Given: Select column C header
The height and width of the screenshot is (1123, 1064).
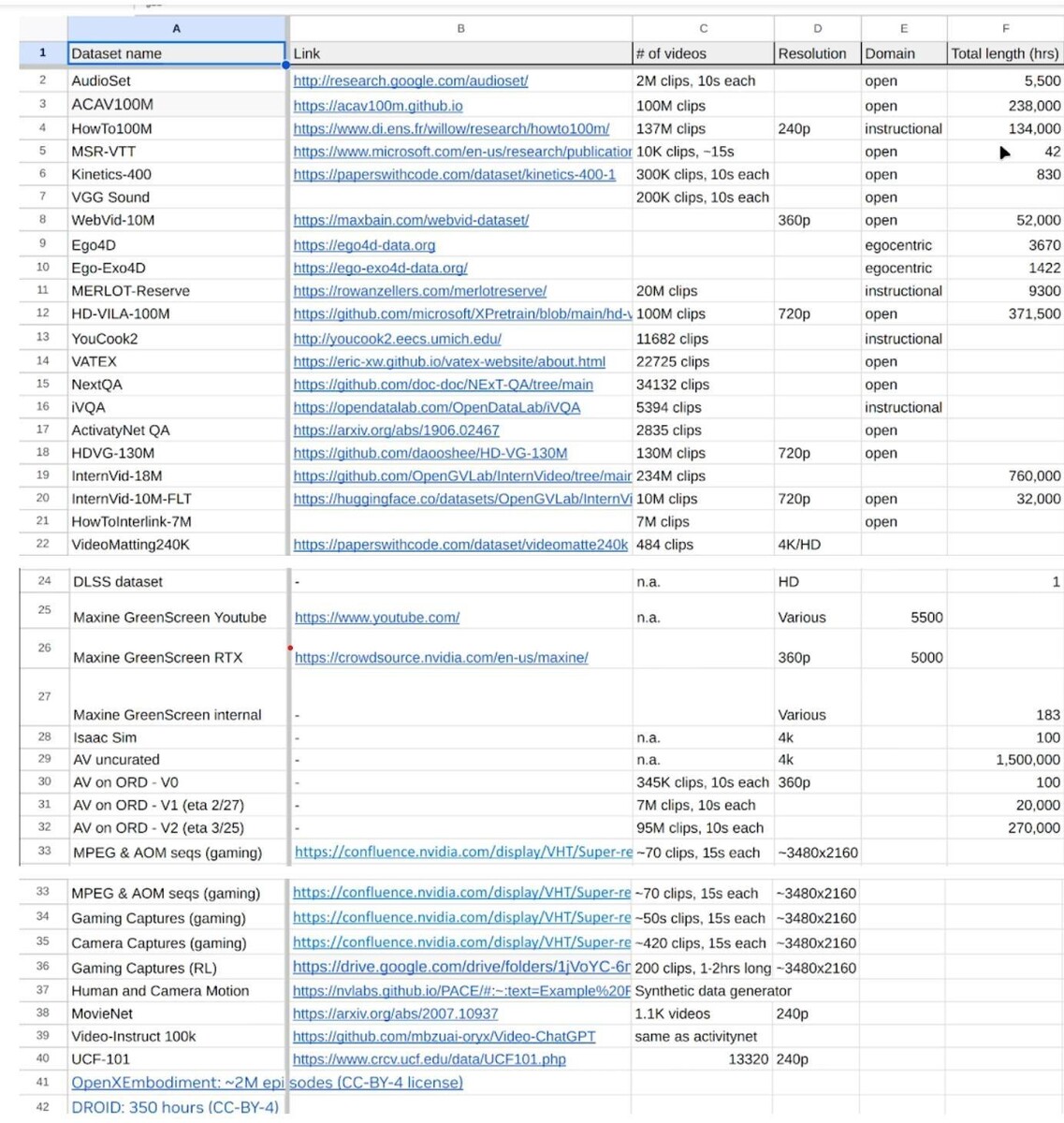Looking at the screenshot, I should (703, 29).
